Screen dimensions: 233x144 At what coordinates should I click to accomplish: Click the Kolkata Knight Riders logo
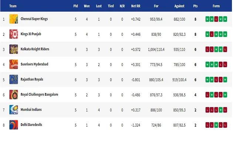click(14, 49)
